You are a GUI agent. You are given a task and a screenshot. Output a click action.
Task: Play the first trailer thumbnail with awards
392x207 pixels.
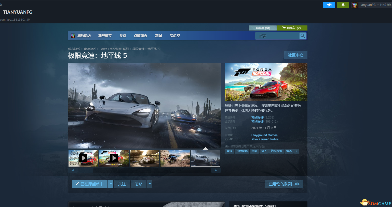pos(83,158)
